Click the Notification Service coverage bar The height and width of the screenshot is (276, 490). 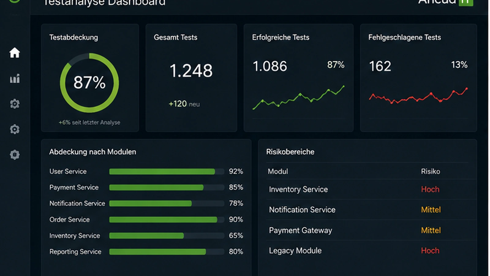(x=167, y=203)
